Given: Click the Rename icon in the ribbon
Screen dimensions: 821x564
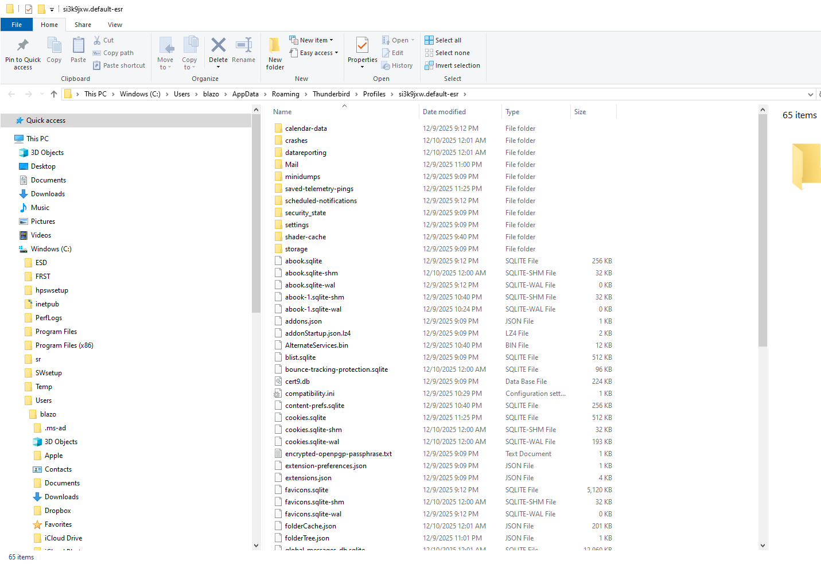Looking at the screenshot, I should (243, 45).
